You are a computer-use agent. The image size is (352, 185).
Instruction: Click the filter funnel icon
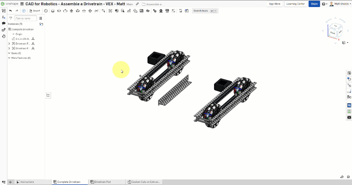11,18
